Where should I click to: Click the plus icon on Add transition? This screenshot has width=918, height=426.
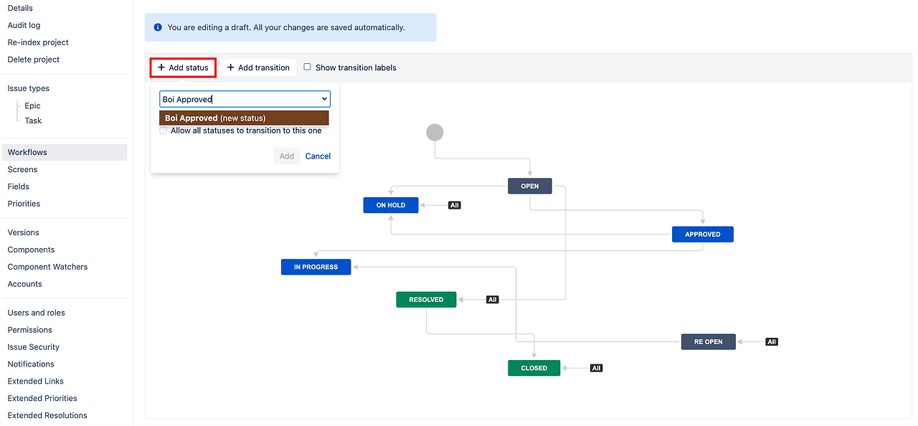[x=231, y=67]
